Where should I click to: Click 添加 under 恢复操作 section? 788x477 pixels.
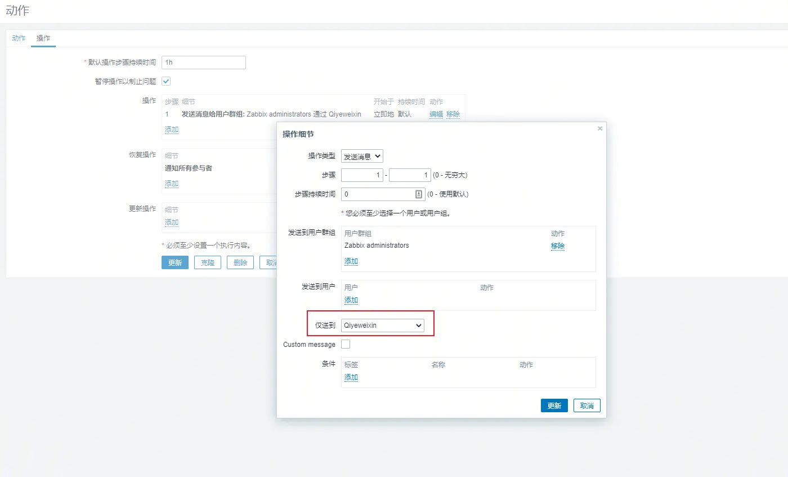(x=171, y=183)
